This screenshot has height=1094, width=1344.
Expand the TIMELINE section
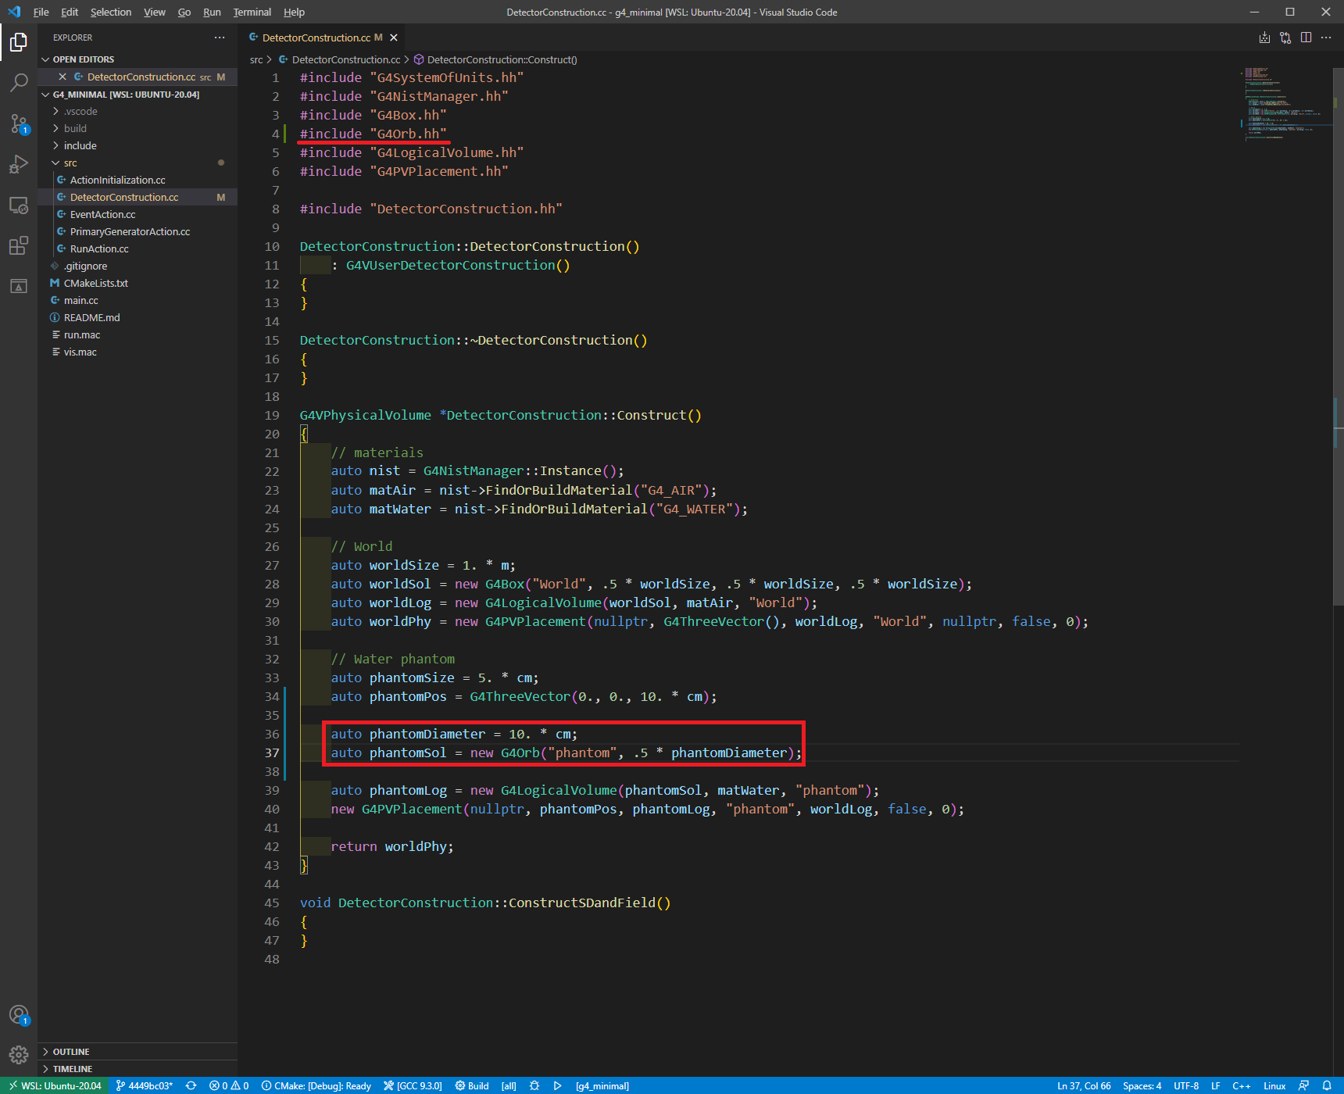pyautogui.click(x=73, y=1069)
